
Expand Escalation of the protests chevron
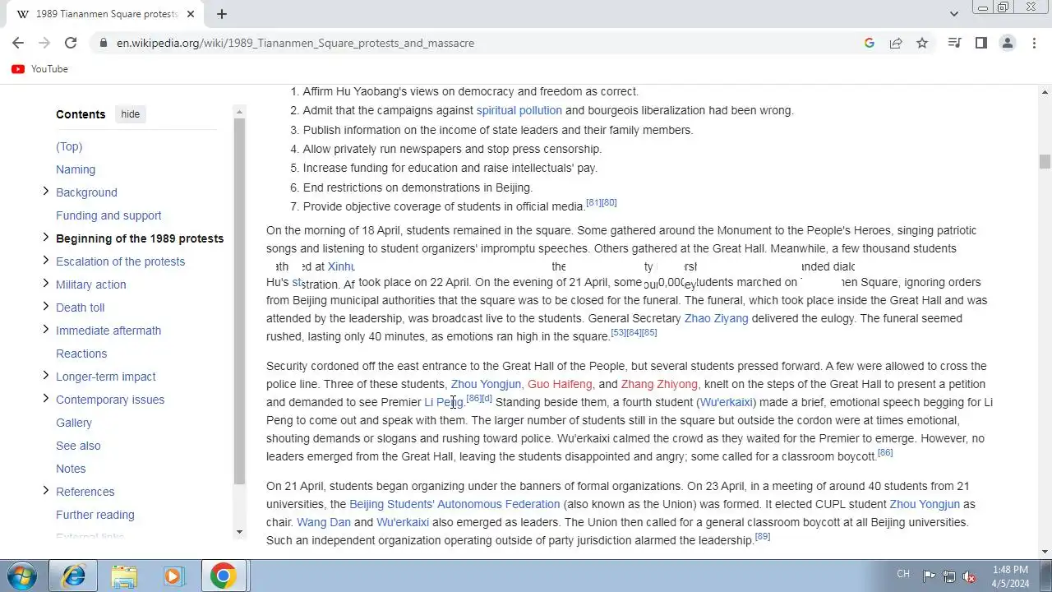[x=45, y=261]
